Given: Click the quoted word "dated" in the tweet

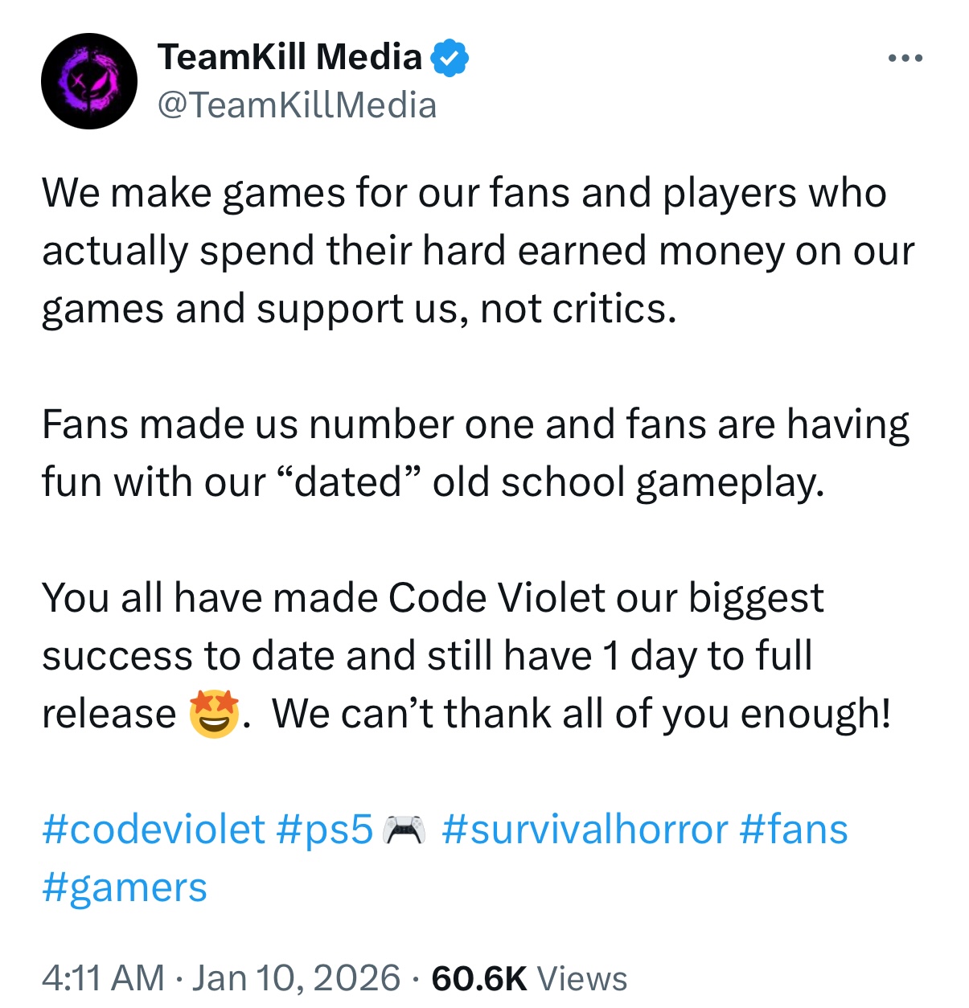Looking at the screenshot, I should (x=349, y=482).
